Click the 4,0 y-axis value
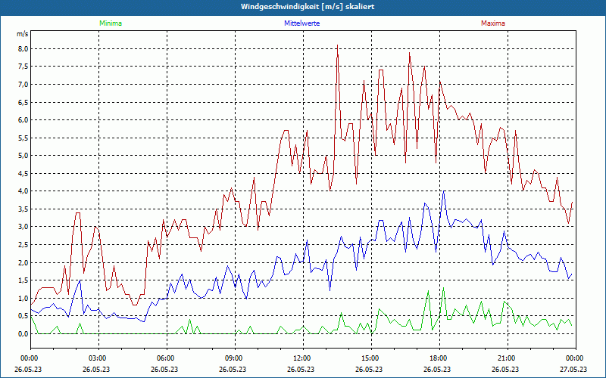The image size is (606, 378). point(23,191)
